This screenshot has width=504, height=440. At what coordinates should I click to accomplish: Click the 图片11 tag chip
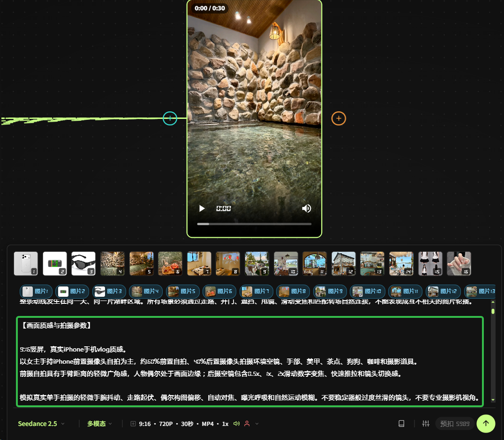coord(406,292)
